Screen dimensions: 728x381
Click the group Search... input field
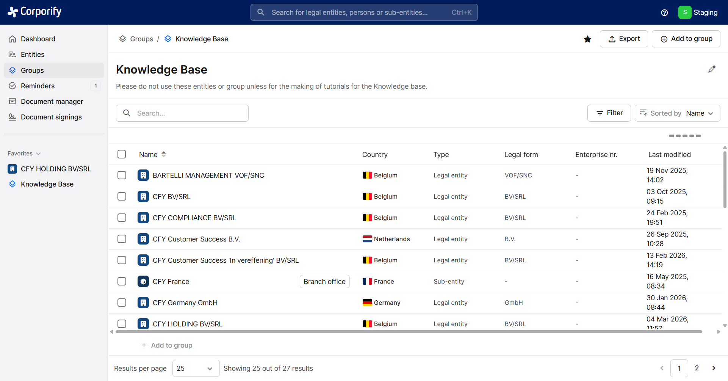[x=182, y=113]
